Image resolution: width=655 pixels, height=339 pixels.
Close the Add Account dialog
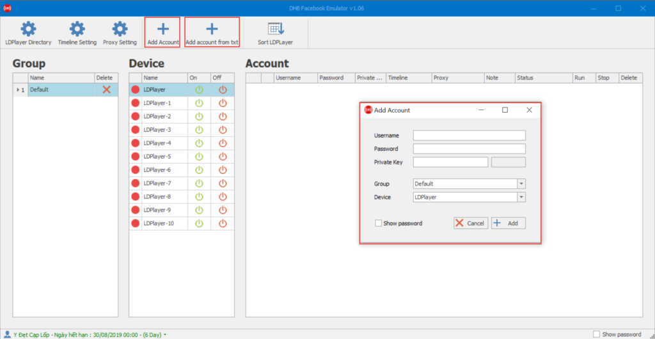click(529, 110)
